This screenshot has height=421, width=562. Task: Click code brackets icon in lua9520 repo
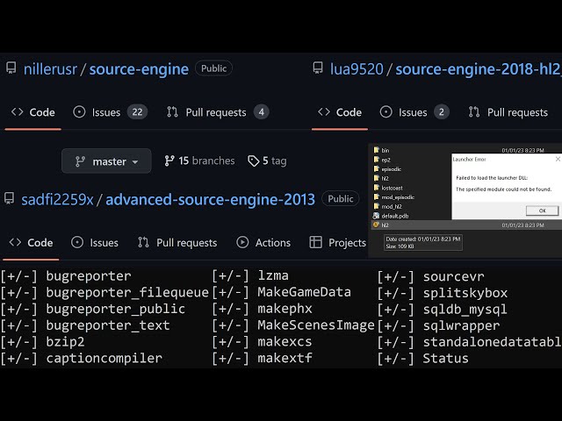pyautogui.click(x=324, y=112)
